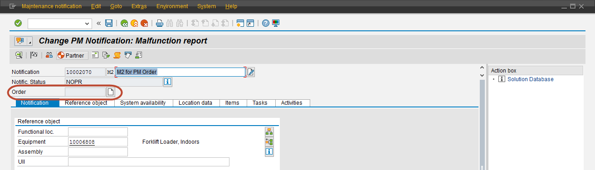Create an order using the icon beside the Order field
This screenshot has width=595, height=170.
pyautogui.click(x=110, y=92)
